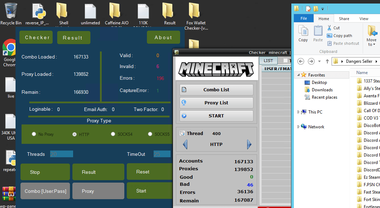The image size is (380, 208).
Task: Click the Up one level arrow
Action: pos(327,61)
